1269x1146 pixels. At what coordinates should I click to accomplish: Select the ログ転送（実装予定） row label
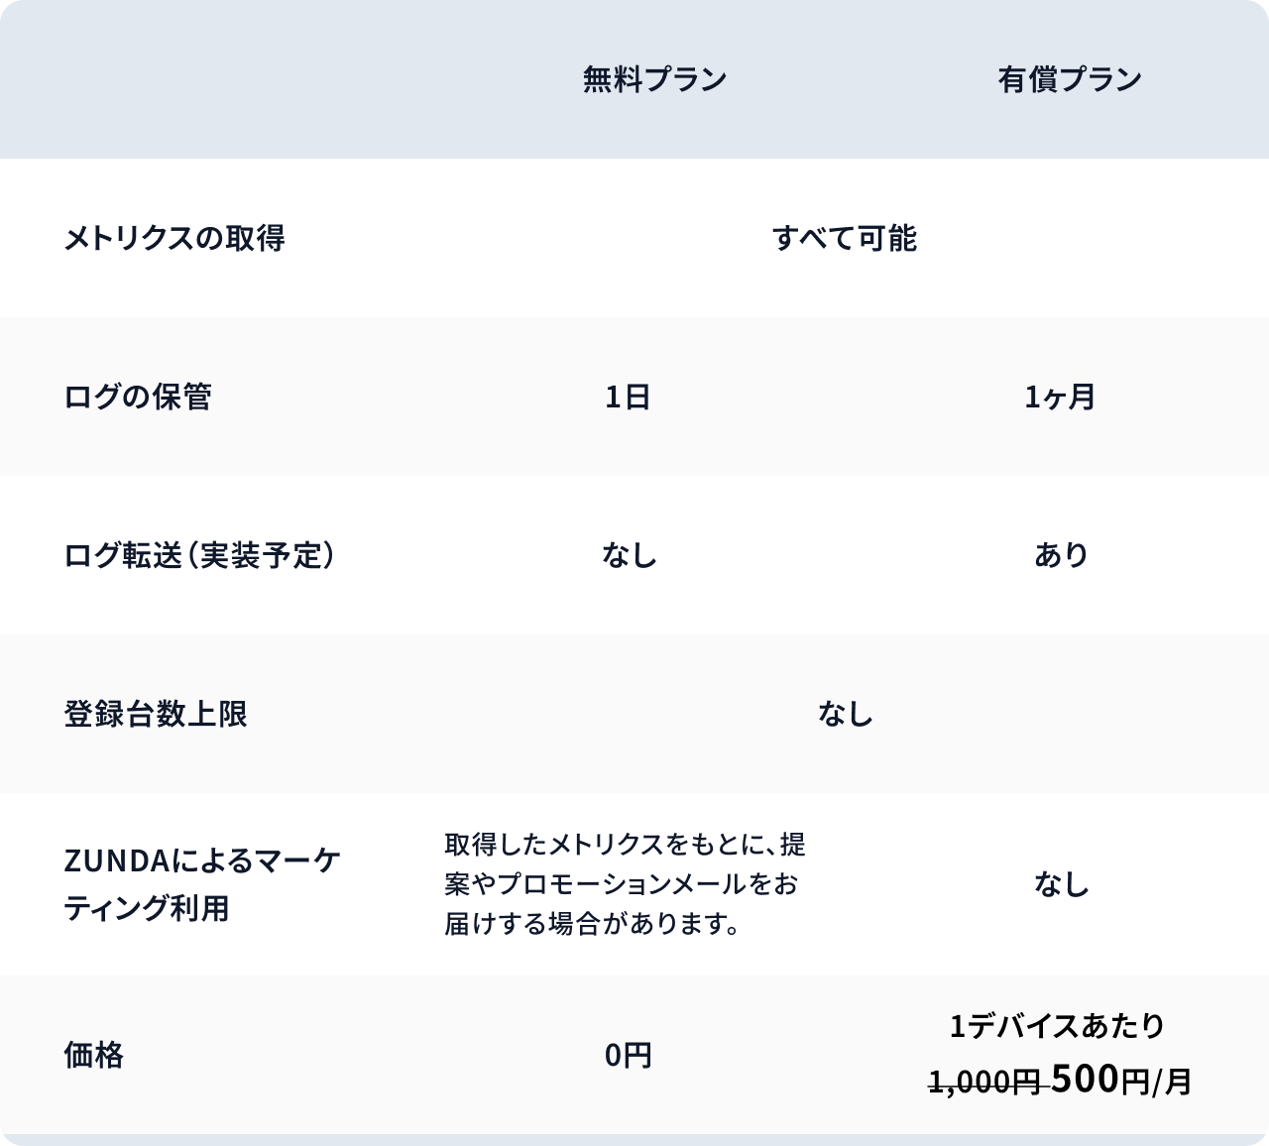[199, 555]
